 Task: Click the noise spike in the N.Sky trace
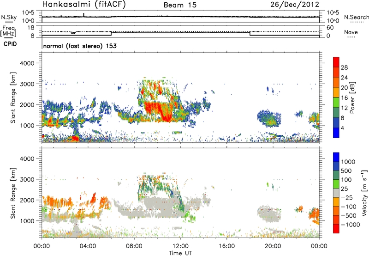click(x=84, y=15)
